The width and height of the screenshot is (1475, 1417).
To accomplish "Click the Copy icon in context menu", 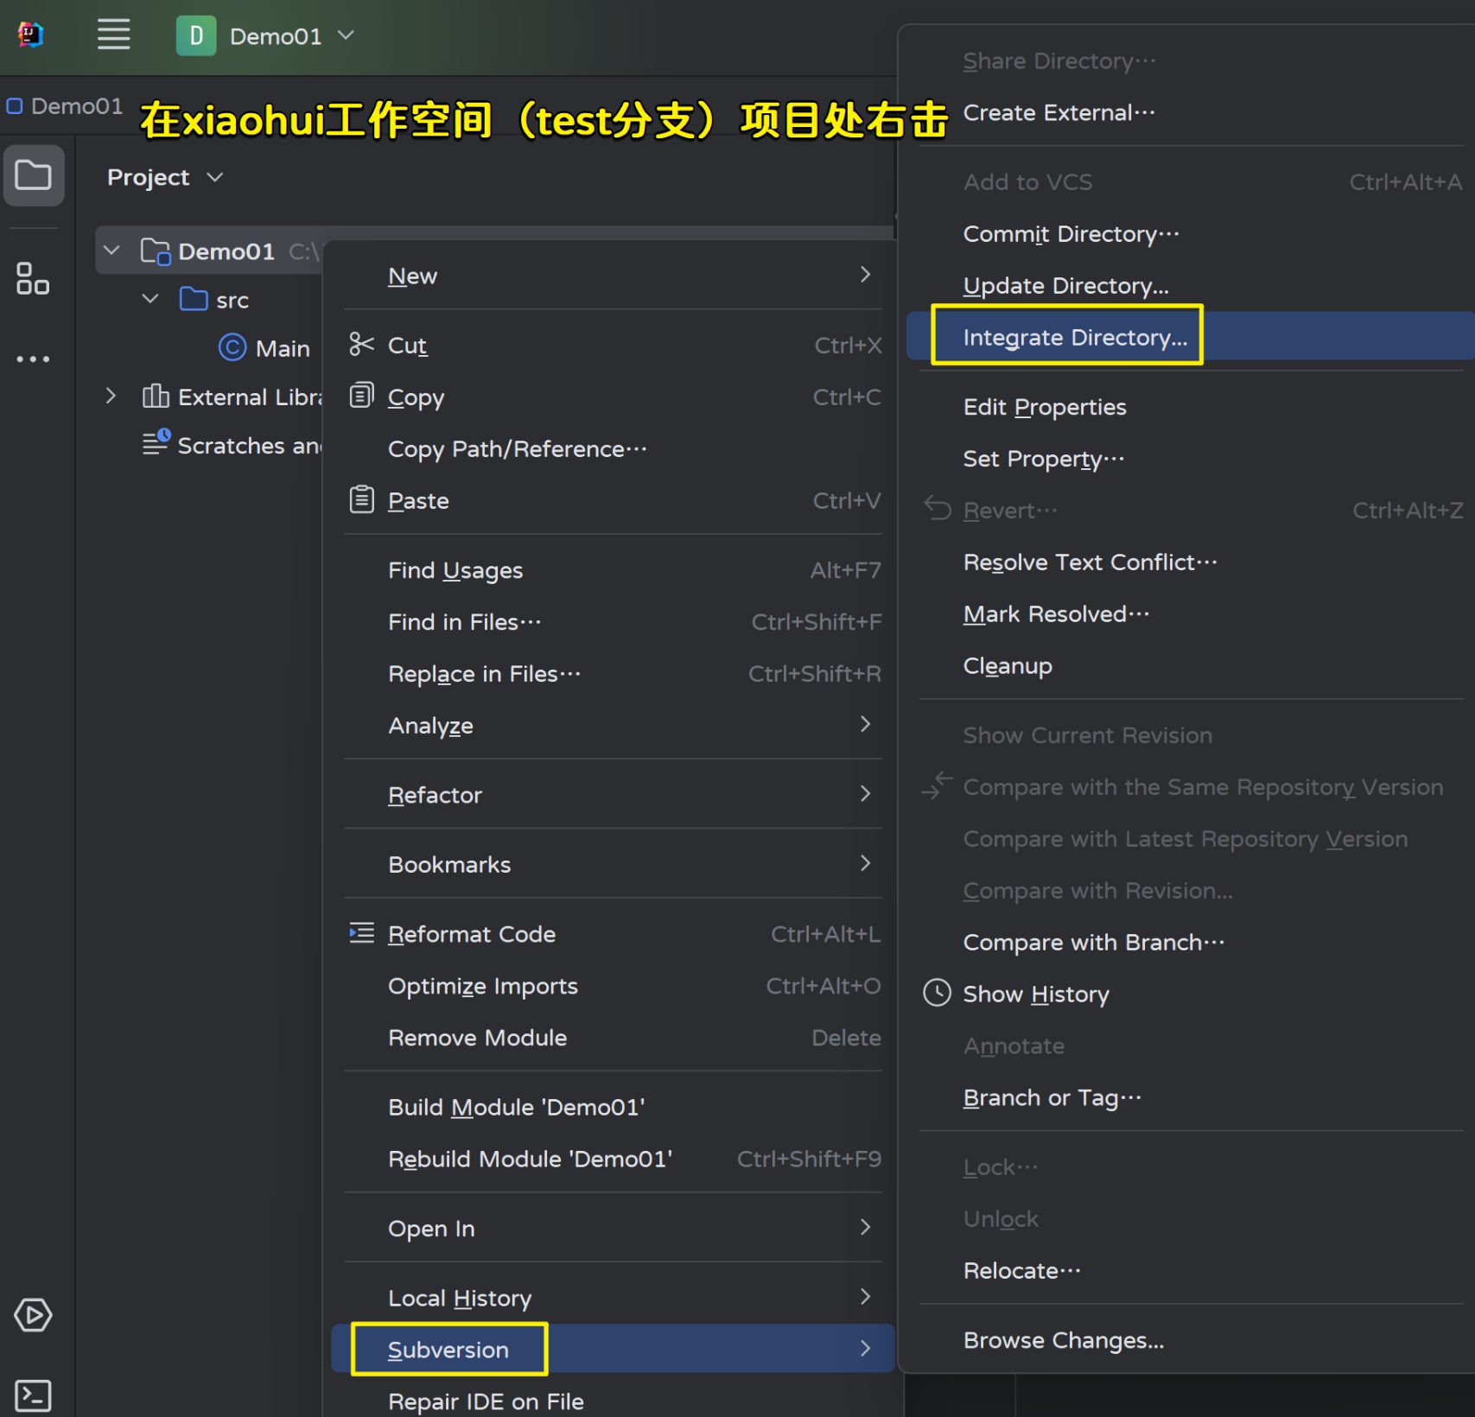I will 361,396.
